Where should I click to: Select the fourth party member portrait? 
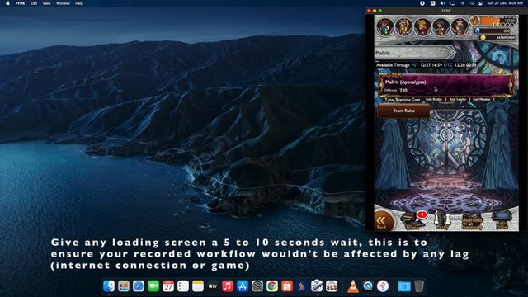pyautogui.click(x=441, y=27)
